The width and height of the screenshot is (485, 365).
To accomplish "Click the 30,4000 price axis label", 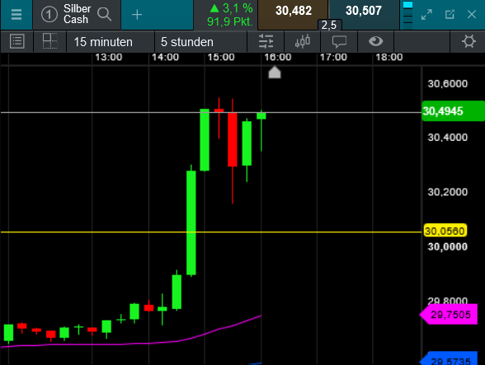I will 448,138.
